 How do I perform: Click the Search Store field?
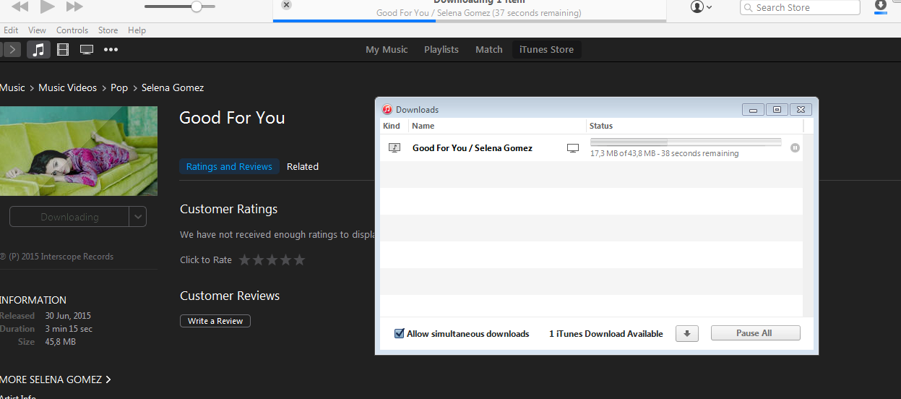tap(800, 7)
